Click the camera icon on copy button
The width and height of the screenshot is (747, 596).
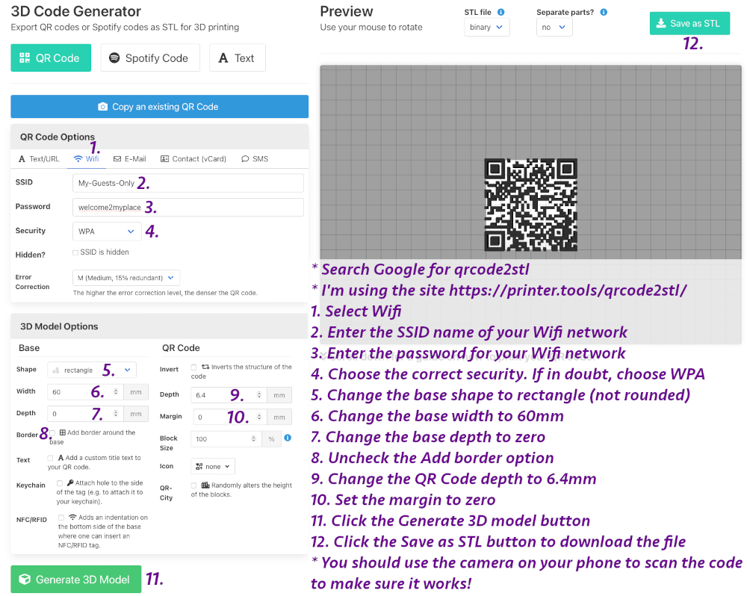pos(103,107)
